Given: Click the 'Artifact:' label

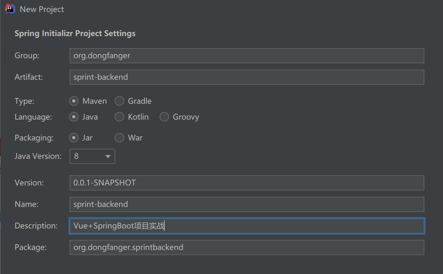Looking at the screenshot, I should [28, 77].
